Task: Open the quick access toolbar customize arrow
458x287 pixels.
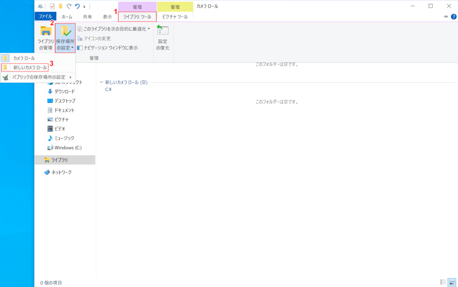Action: (x=84, y=6)
